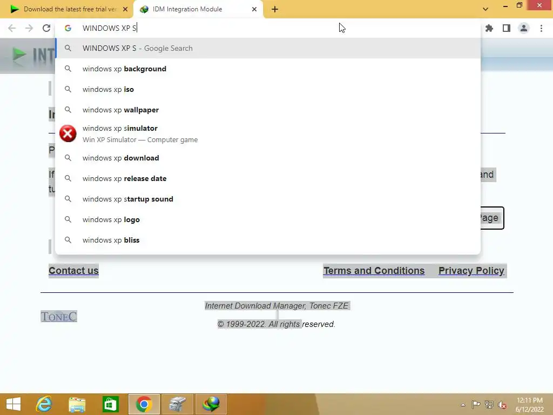Pick 'windows xp logo' suggestion
This screenshot has height=415, width=553.
(268, 219)
